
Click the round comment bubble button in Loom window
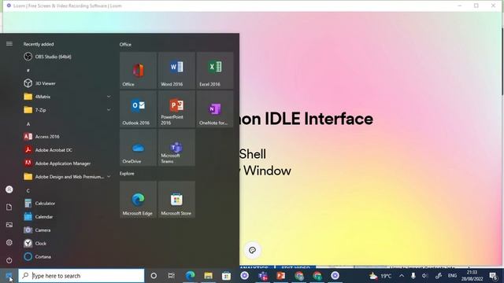tap(252, 250)
